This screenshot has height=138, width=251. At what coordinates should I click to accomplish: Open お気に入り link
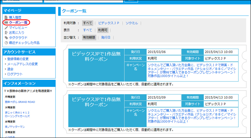(16, 33)
